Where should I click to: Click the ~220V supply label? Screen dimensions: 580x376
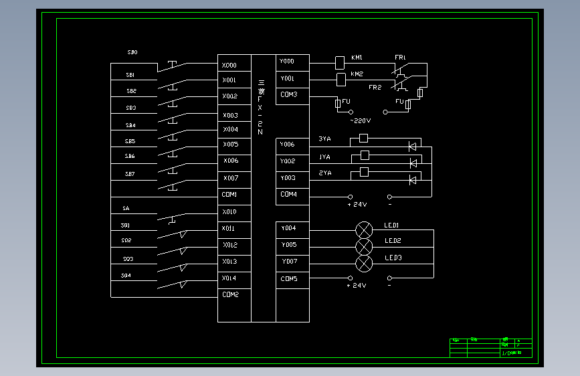[361, 121]
